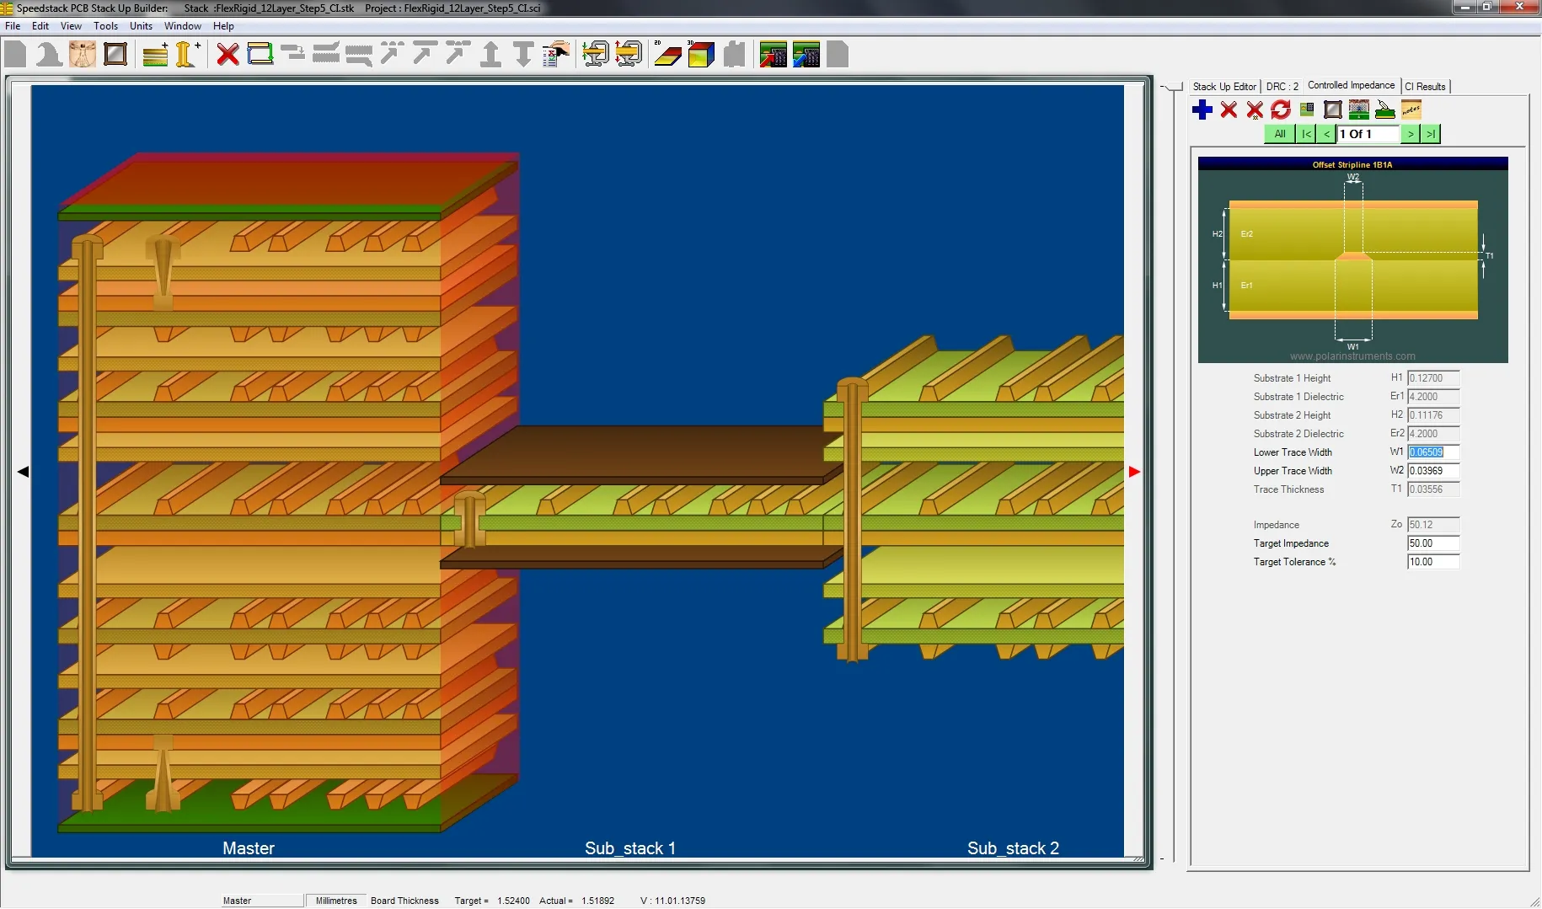
Task: Click the left red navigation arrow beside stackup view
Action: point(23,472)
